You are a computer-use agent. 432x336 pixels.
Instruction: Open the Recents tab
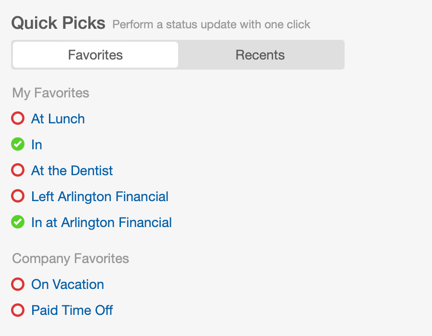(x=260, y=55)
